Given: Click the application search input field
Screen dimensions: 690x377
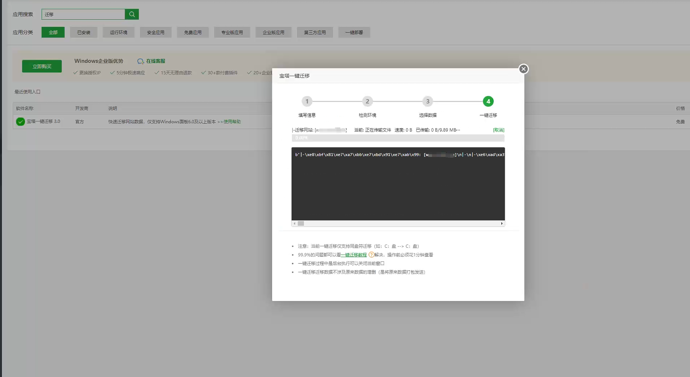Looking at the screenshot, I should point(83,14).
